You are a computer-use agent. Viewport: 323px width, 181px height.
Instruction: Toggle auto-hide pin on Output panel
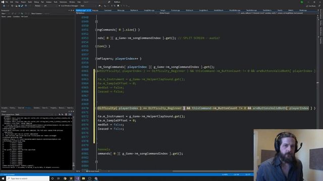tap(71, 112)
